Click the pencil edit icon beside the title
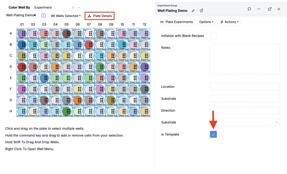 pos(193,11)
